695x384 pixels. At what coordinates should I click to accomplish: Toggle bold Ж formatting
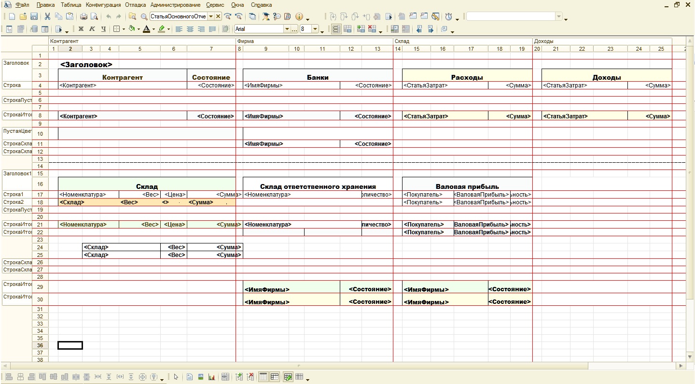(81, 29)
